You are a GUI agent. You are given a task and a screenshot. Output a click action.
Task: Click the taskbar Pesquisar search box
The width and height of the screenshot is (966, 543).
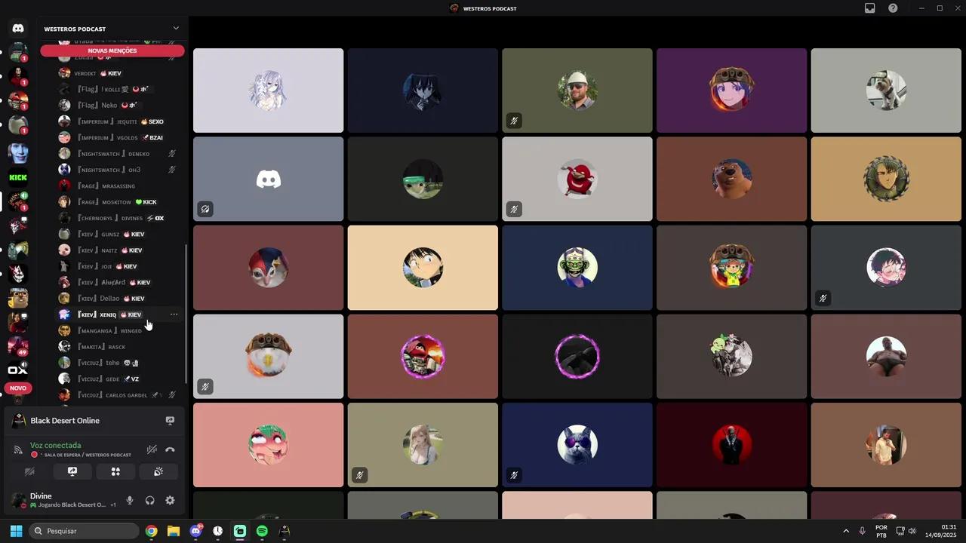click(x=84, y=531)
